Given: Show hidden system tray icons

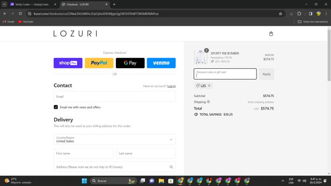Looking at the screenshot, I should (x=283, y=181).
